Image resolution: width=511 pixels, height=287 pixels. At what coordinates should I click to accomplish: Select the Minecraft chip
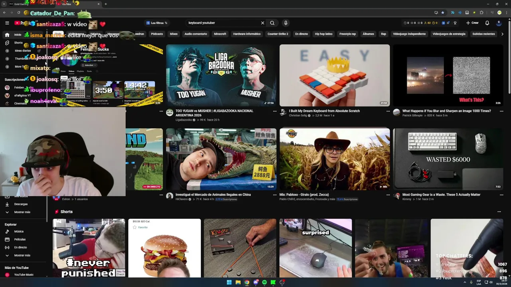click(220, 34)
